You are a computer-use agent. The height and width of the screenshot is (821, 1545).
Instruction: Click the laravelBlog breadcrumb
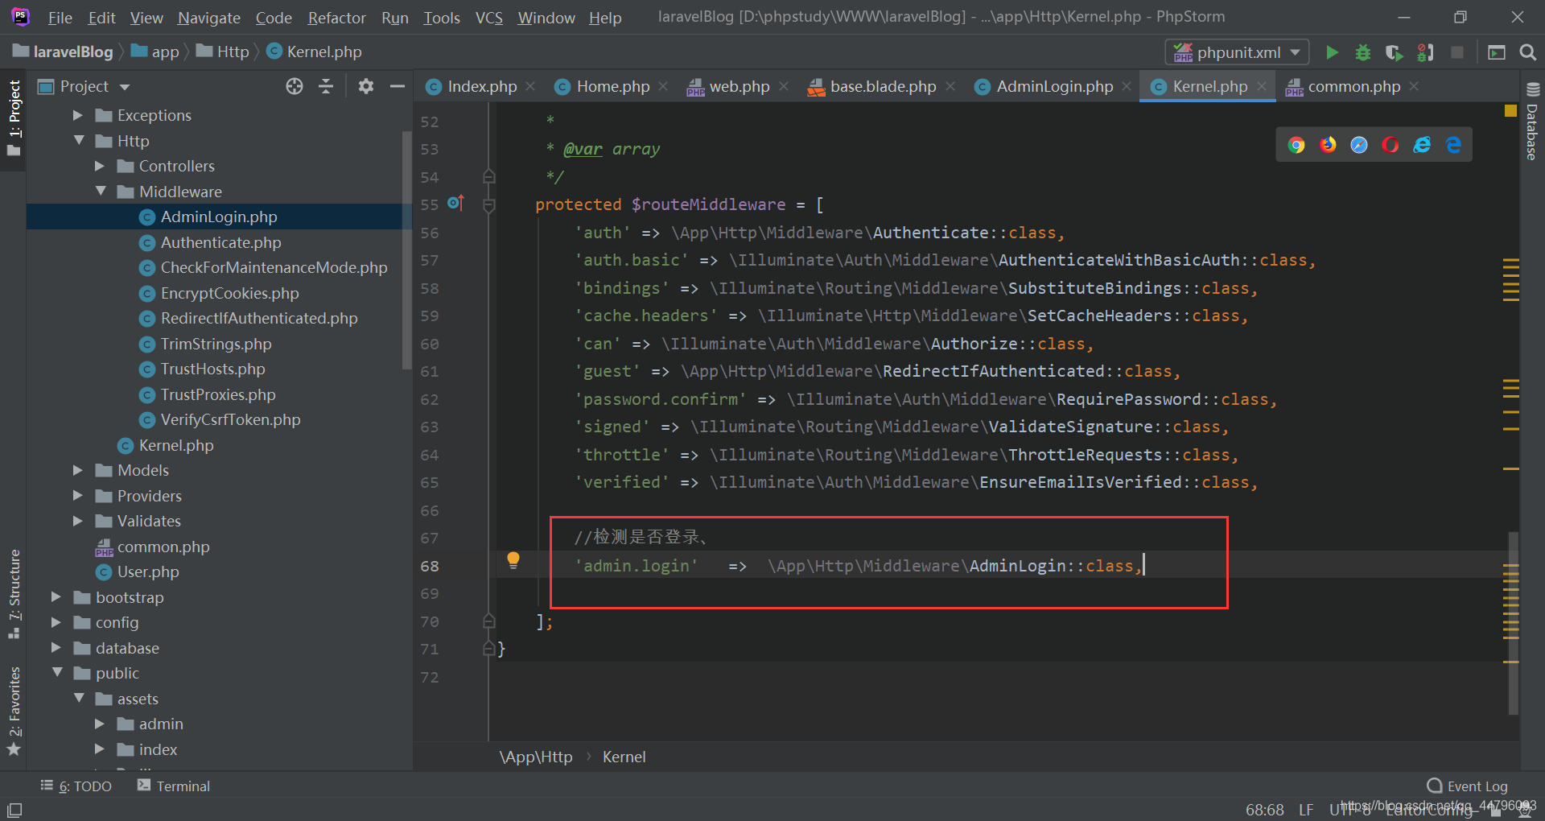click(64, 52)
